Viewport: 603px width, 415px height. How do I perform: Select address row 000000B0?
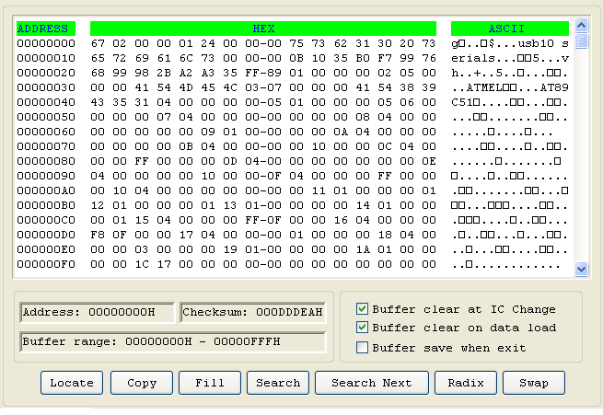point(46,205)
